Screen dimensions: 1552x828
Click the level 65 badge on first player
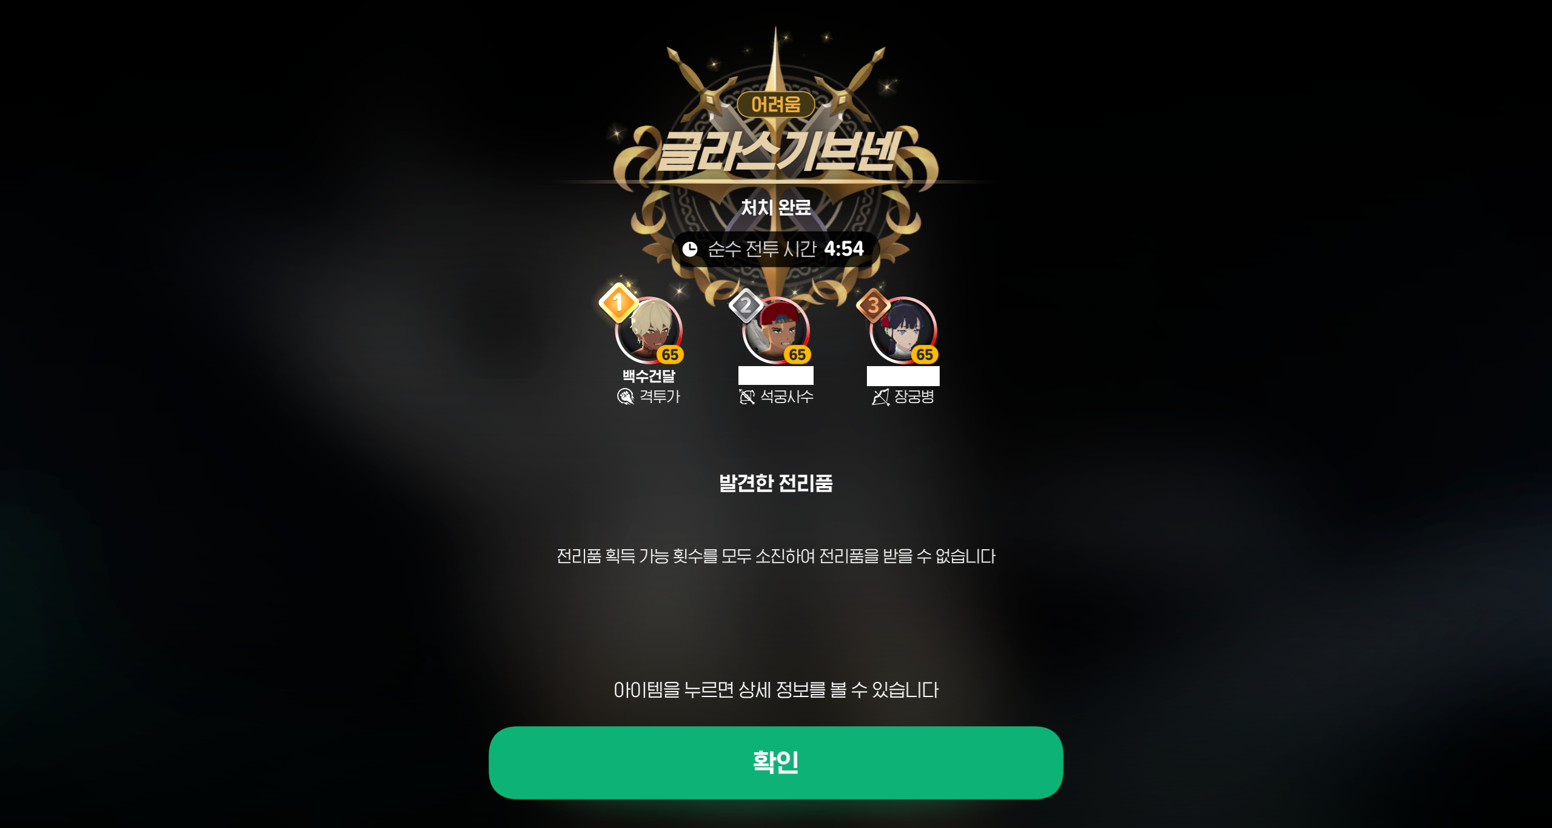click(x=670, y=355)
